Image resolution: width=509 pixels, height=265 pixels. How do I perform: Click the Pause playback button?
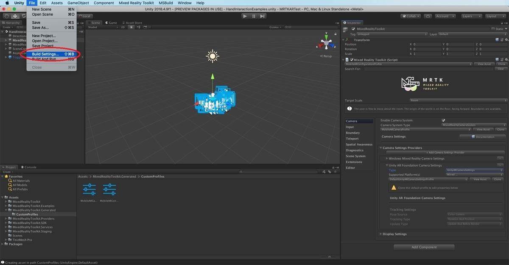254,16
